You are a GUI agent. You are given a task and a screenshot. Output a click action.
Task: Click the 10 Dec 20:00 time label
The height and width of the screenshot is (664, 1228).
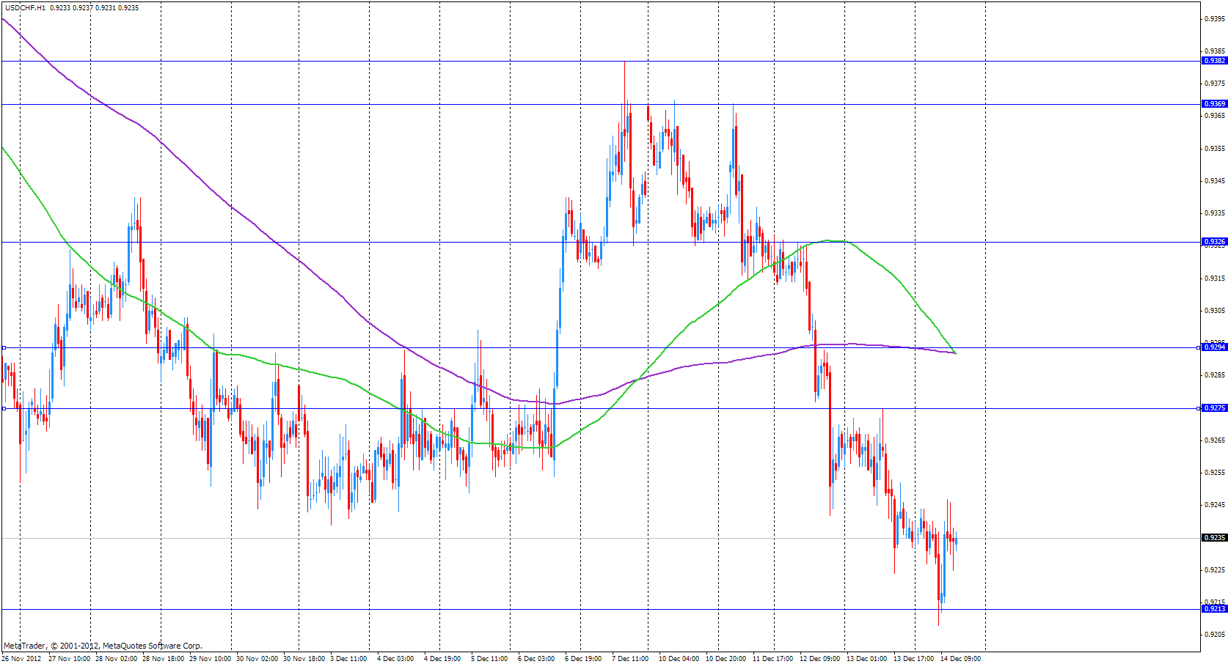pyautogui.click(x=726, y=659)
